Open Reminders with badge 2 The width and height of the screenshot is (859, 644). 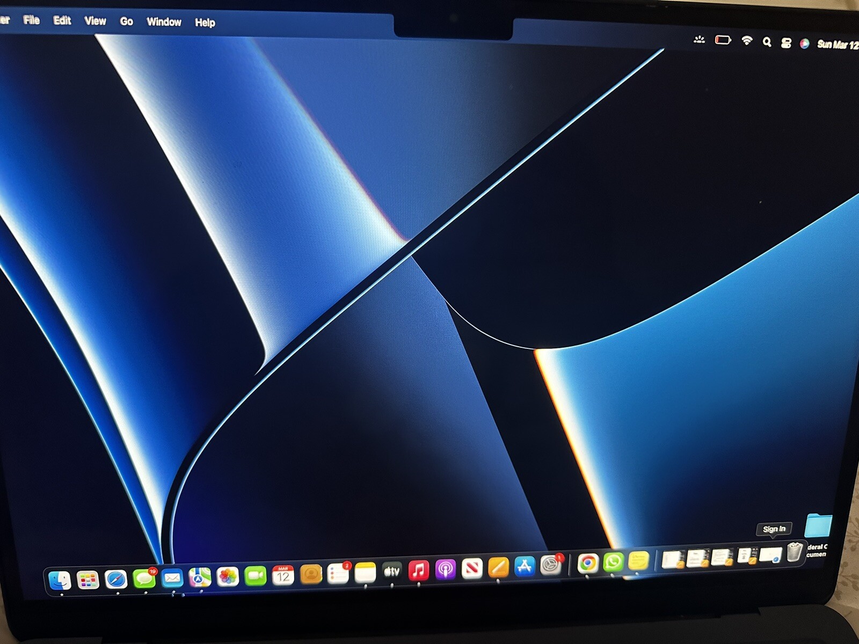(x=338, y=574)
